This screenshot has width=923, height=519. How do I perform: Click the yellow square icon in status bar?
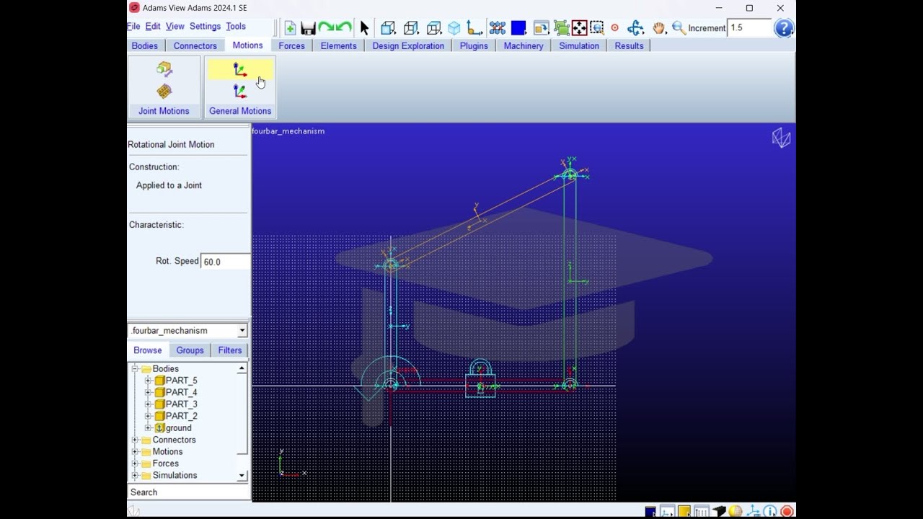pos(684,512)
